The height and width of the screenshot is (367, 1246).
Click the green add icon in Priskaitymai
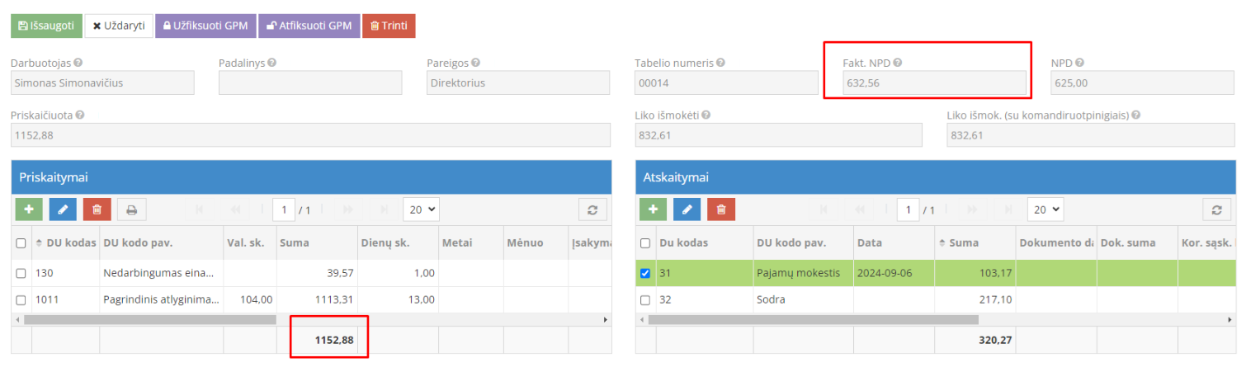28,209
